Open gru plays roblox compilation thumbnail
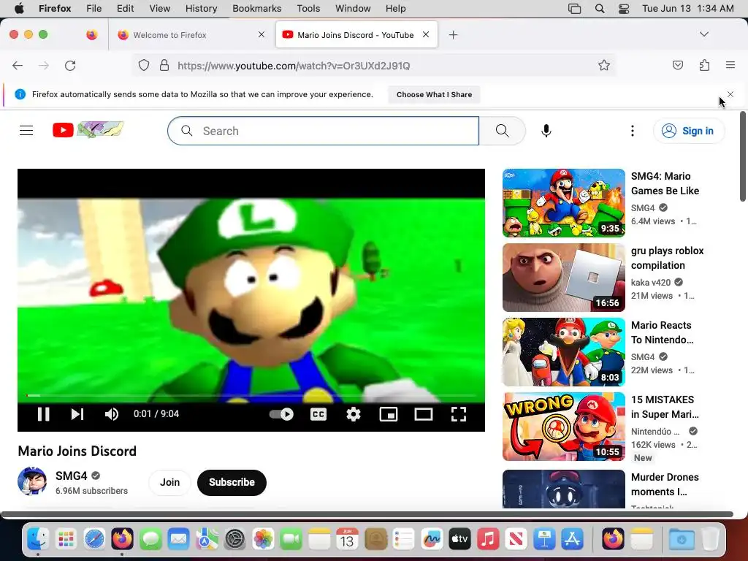 564,278
